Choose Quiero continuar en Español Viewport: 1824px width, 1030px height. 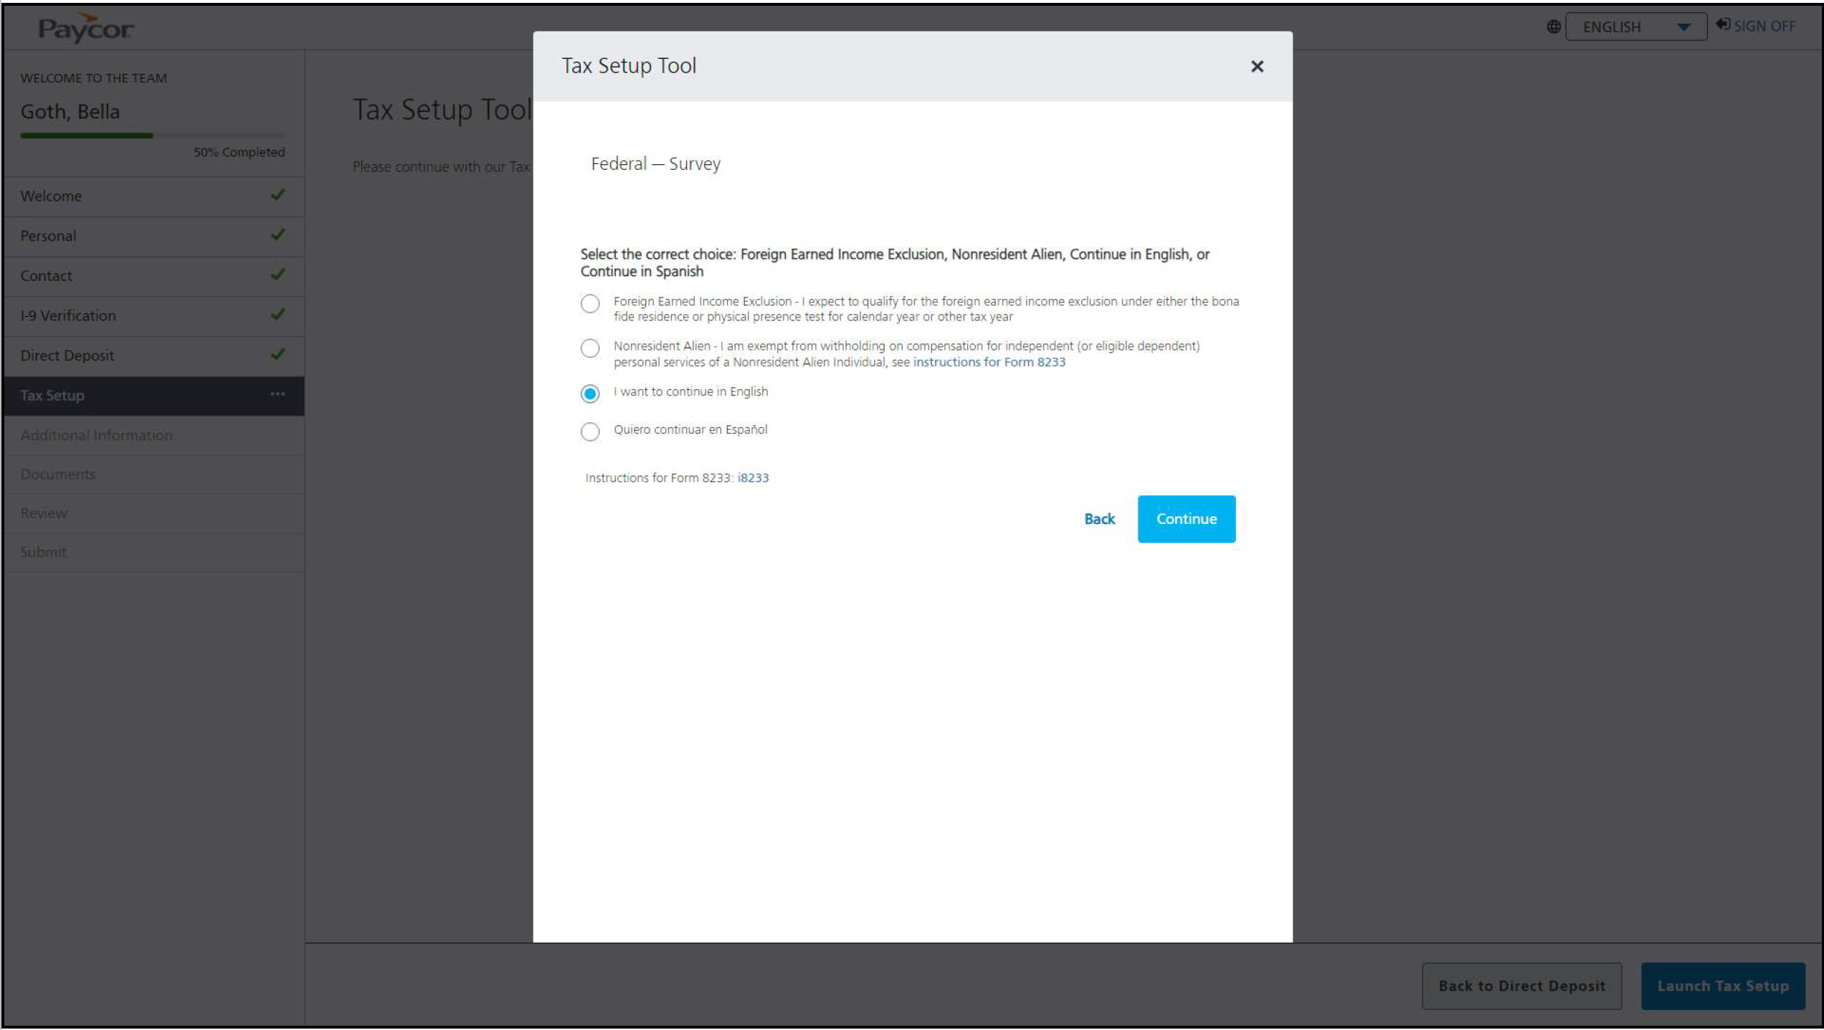coord(590,431)
